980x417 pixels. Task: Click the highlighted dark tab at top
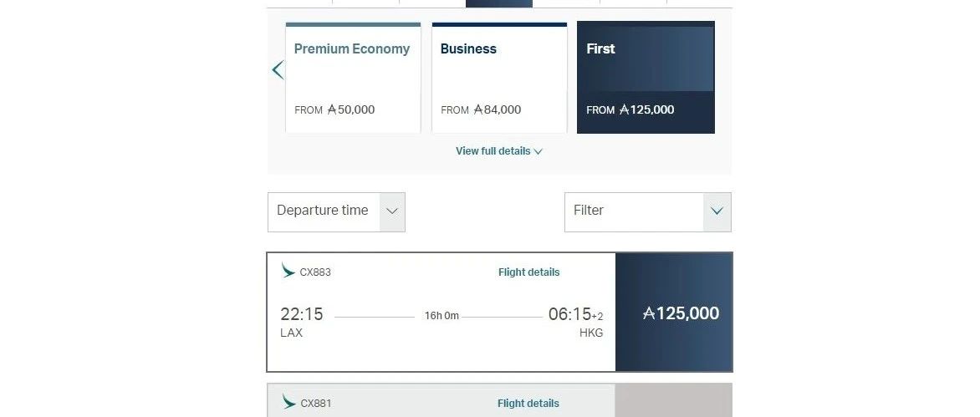(x=498, y=3)
